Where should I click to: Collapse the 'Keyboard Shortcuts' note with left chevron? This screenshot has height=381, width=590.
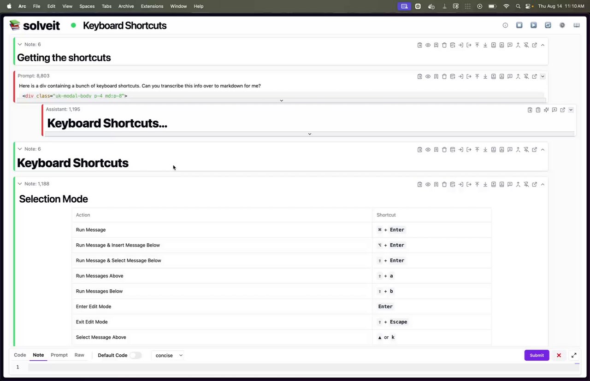click(20, 149)
